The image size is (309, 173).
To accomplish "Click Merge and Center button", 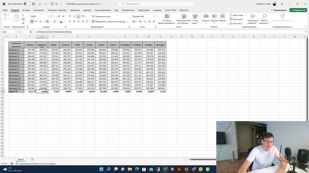I will coord(109,21).
